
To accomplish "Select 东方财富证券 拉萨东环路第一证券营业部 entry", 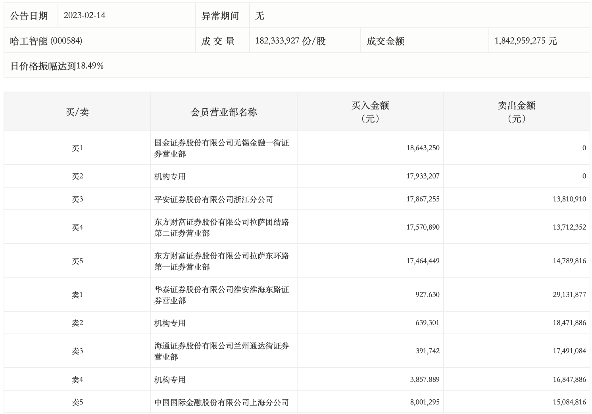I will (221, 261).
